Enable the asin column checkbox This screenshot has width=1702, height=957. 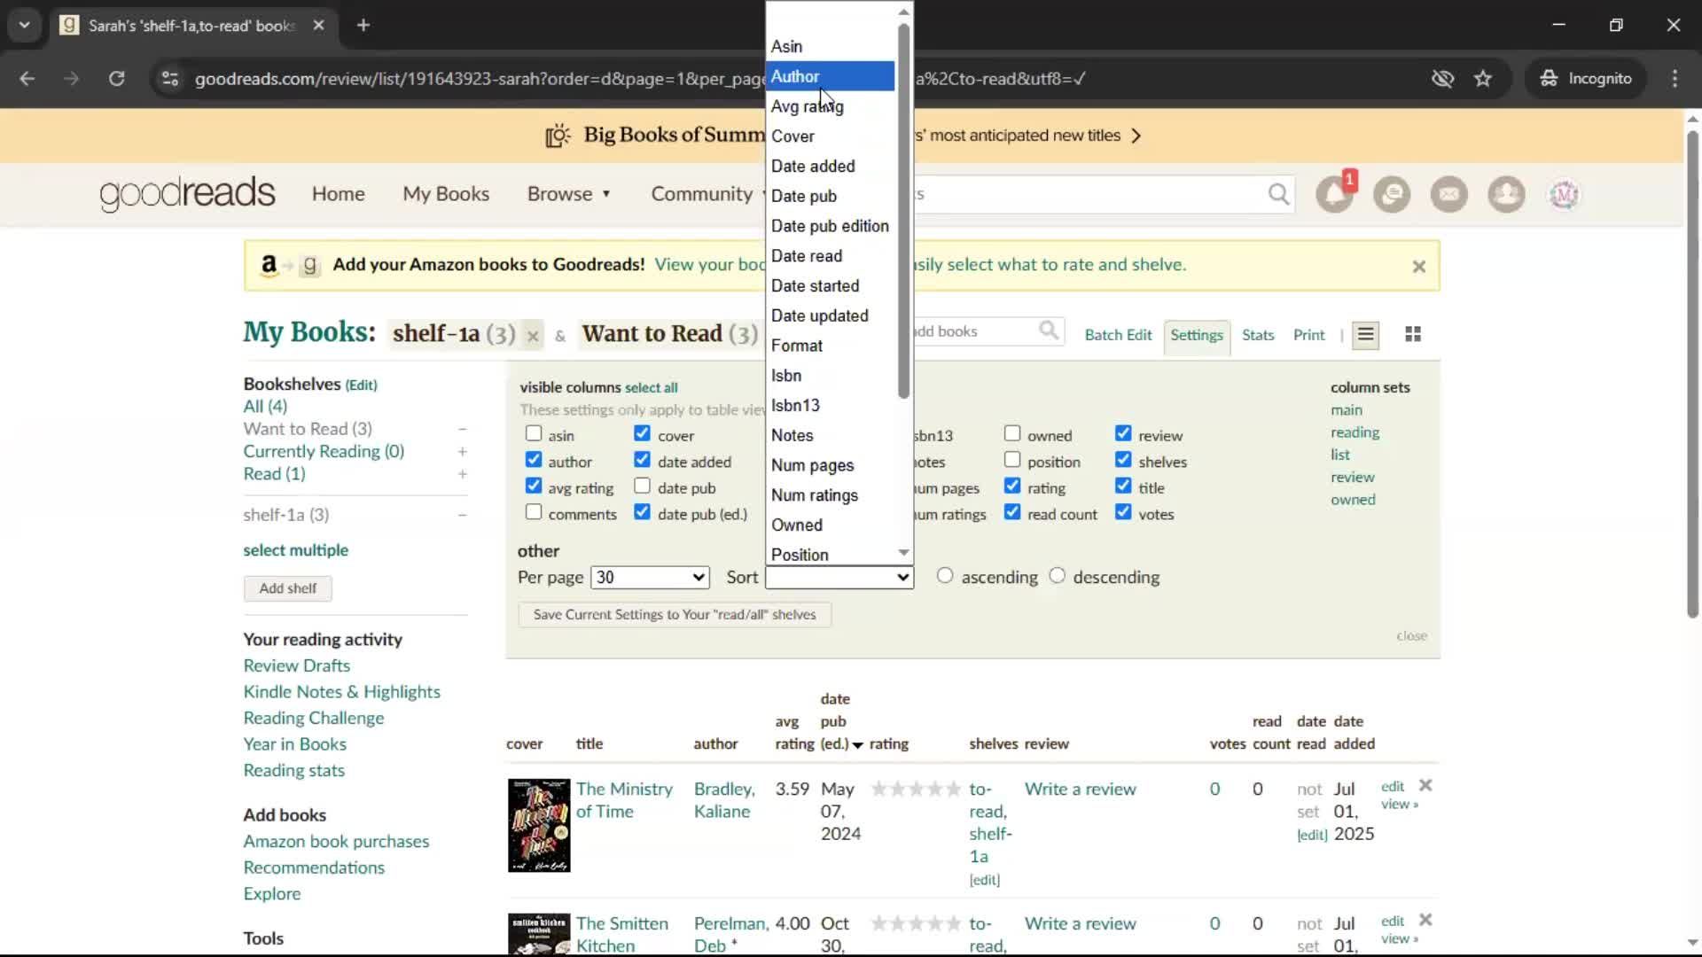tap(534, 433)
